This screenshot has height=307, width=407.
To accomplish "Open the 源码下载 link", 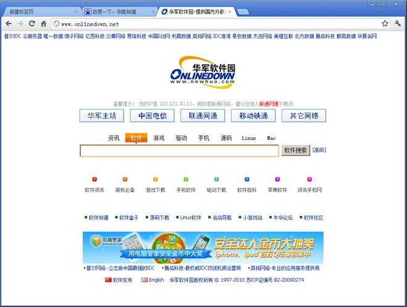I will (159, 218).
